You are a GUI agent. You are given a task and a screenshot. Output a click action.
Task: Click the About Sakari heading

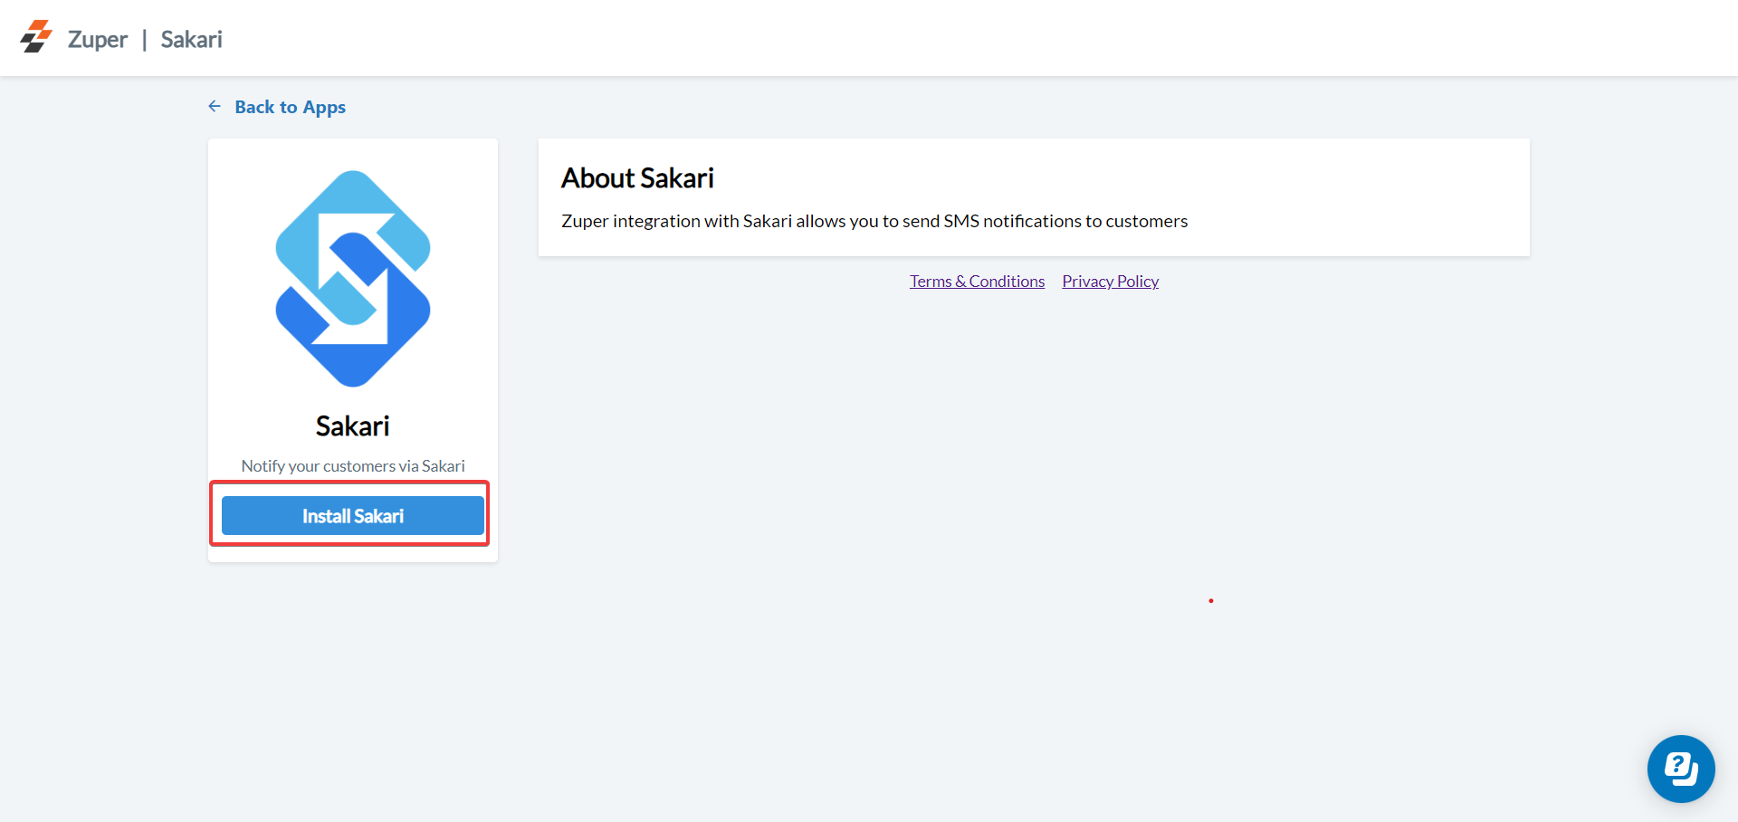[637, 178]
